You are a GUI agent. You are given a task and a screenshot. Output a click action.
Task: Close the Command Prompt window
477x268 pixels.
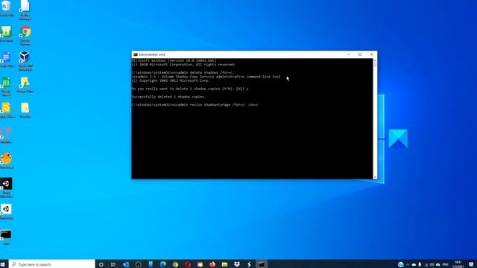coord(371,54)
